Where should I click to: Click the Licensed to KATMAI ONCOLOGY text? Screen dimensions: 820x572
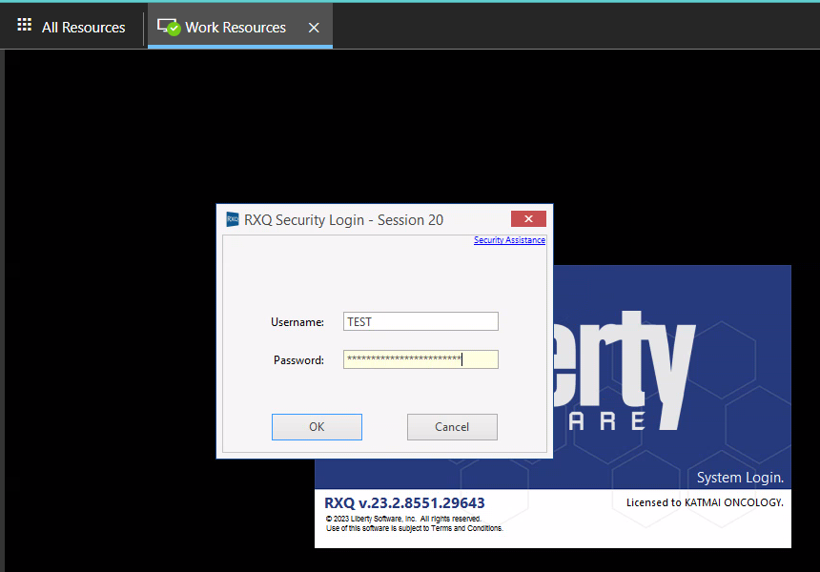tap(705, 502)
